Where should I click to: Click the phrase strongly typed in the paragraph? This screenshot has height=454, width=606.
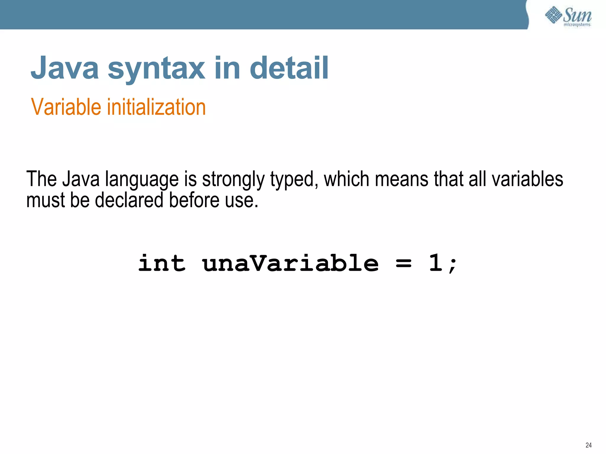click(257, 179)
